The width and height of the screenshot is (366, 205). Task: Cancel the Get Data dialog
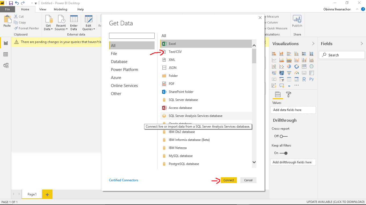(248, 180)
